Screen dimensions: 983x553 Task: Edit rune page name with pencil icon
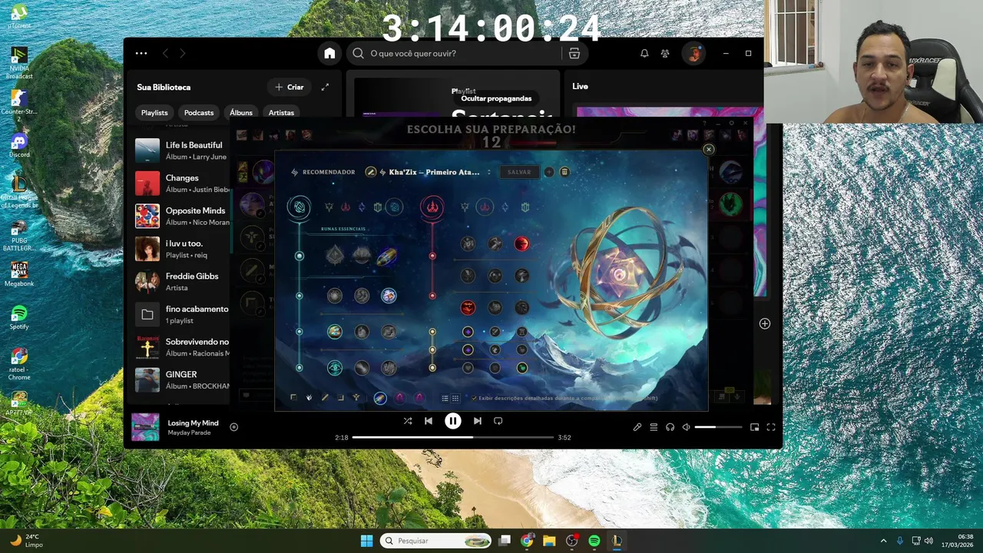click(x=370, y=172)
